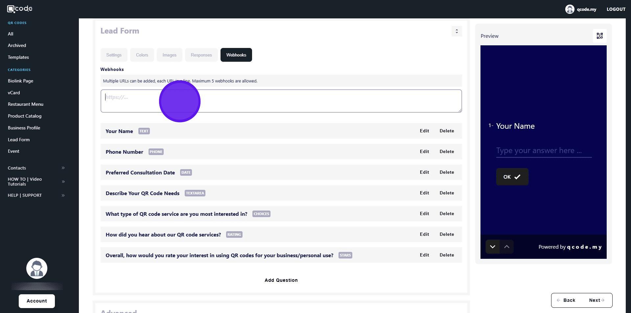Open the Colors tab
631x313 pixels.
pyautogui.click(x=142, y=55)
